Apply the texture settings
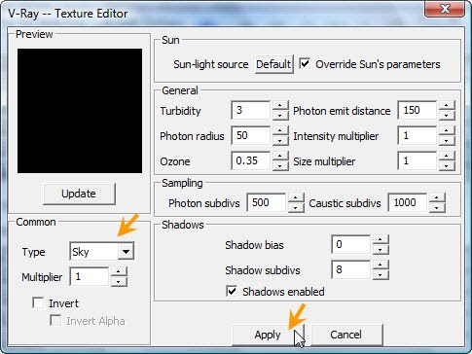The height and width of the screenshot is (354, 472). tap(268, 335)
